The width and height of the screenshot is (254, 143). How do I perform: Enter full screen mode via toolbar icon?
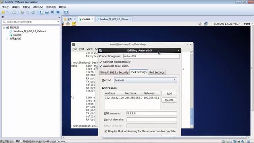(52, 12)
